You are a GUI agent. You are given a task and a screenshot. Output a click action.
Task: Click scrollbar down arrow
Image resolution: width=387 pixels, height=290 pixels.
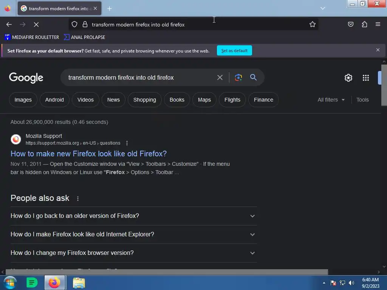click(x=384, y=267)
